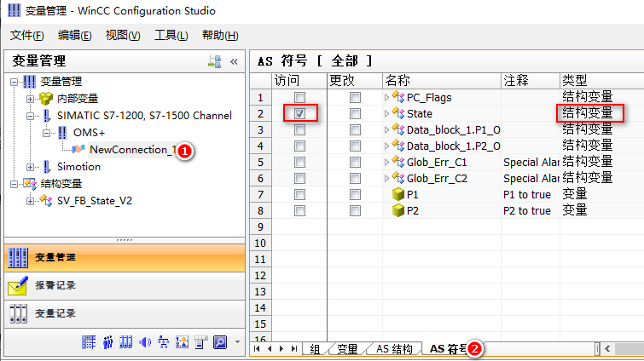The height and width of the screenshot is (361, 644).
Task: Open user administration people icon in shortcut bar
Action: coord(107,342)
